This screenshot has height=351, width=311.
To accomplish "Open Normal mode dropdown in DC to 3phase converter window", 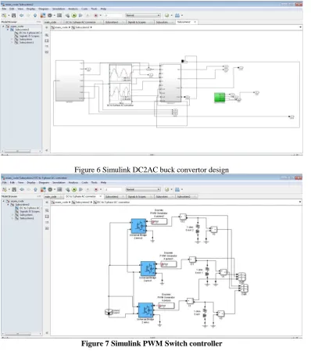I will 143,189.
